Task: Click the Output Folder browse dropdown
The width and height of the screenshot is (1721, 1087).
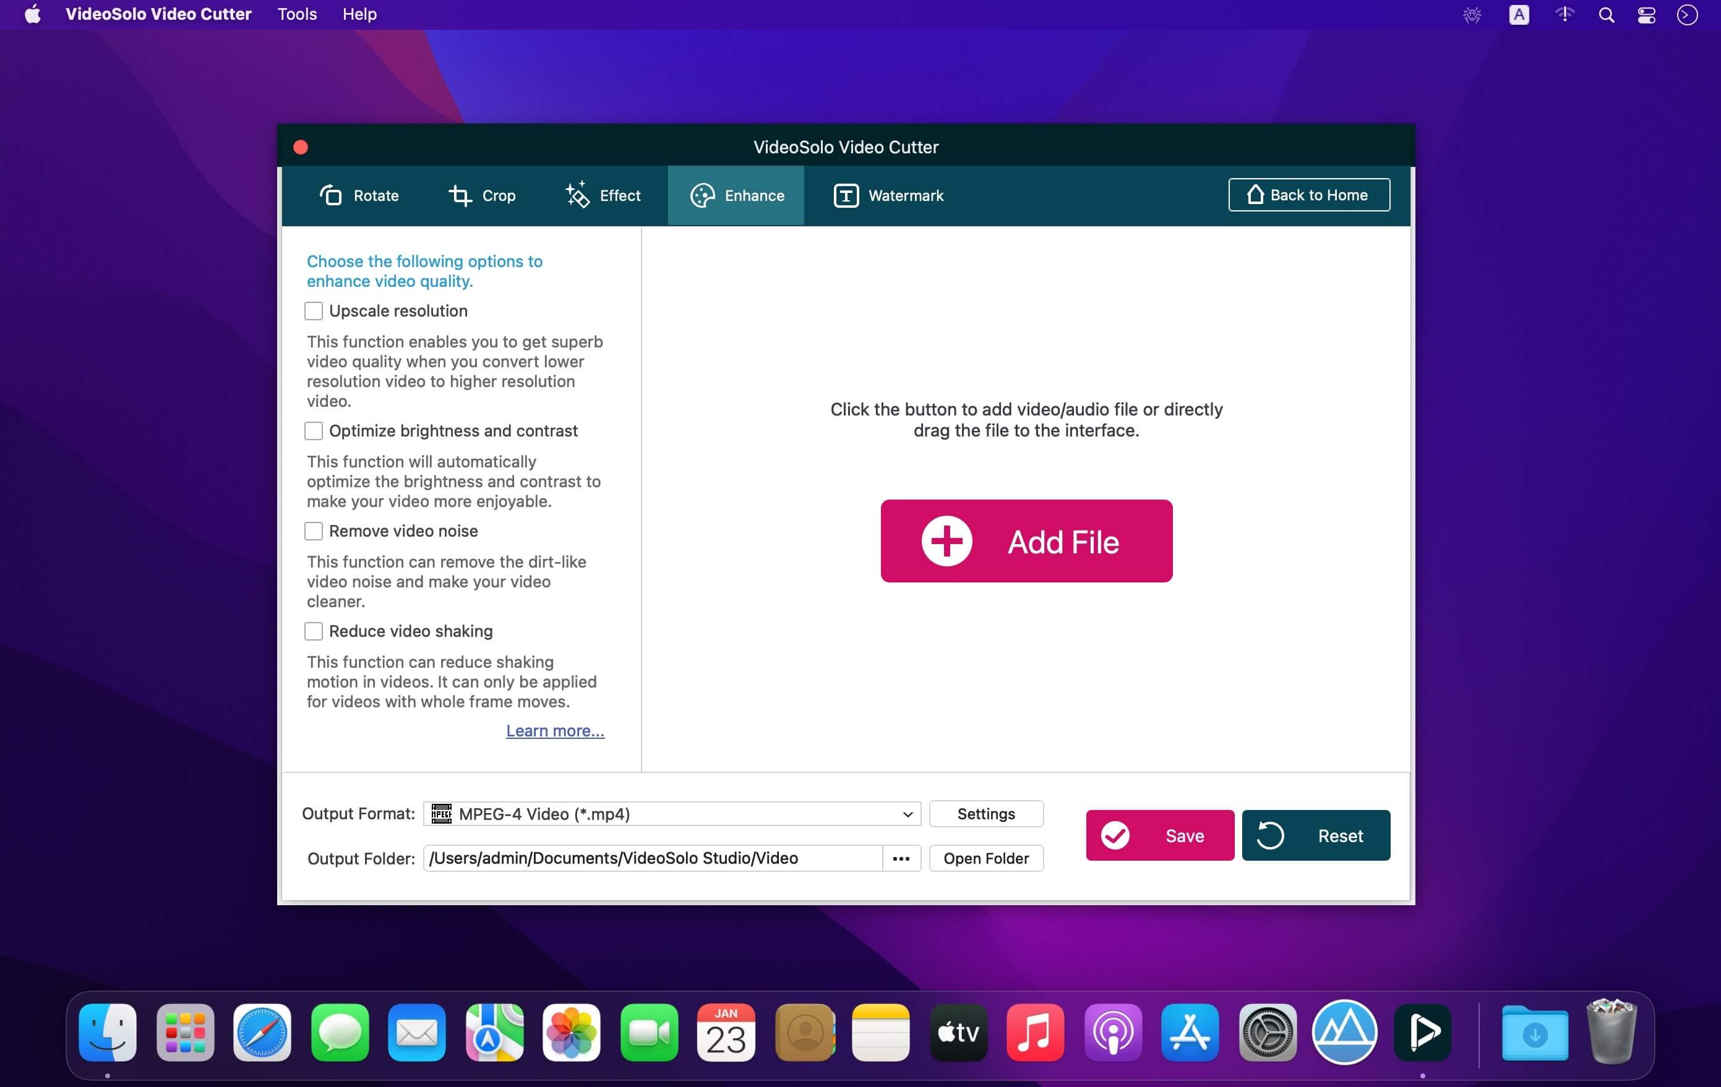Action: 899,858
